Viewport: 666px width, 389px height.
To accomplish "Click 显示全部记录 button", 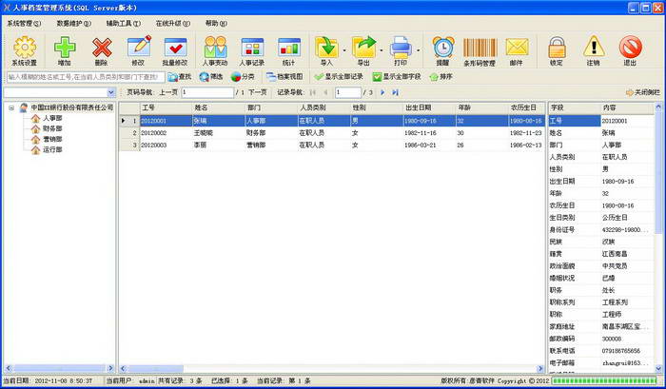I will coord(339,77).
